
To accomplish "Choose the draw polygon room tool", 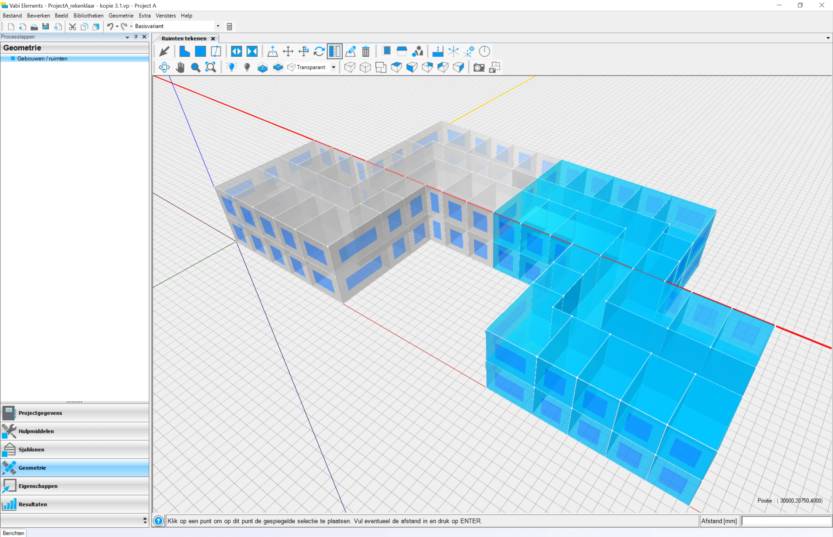I will point(185,52).
